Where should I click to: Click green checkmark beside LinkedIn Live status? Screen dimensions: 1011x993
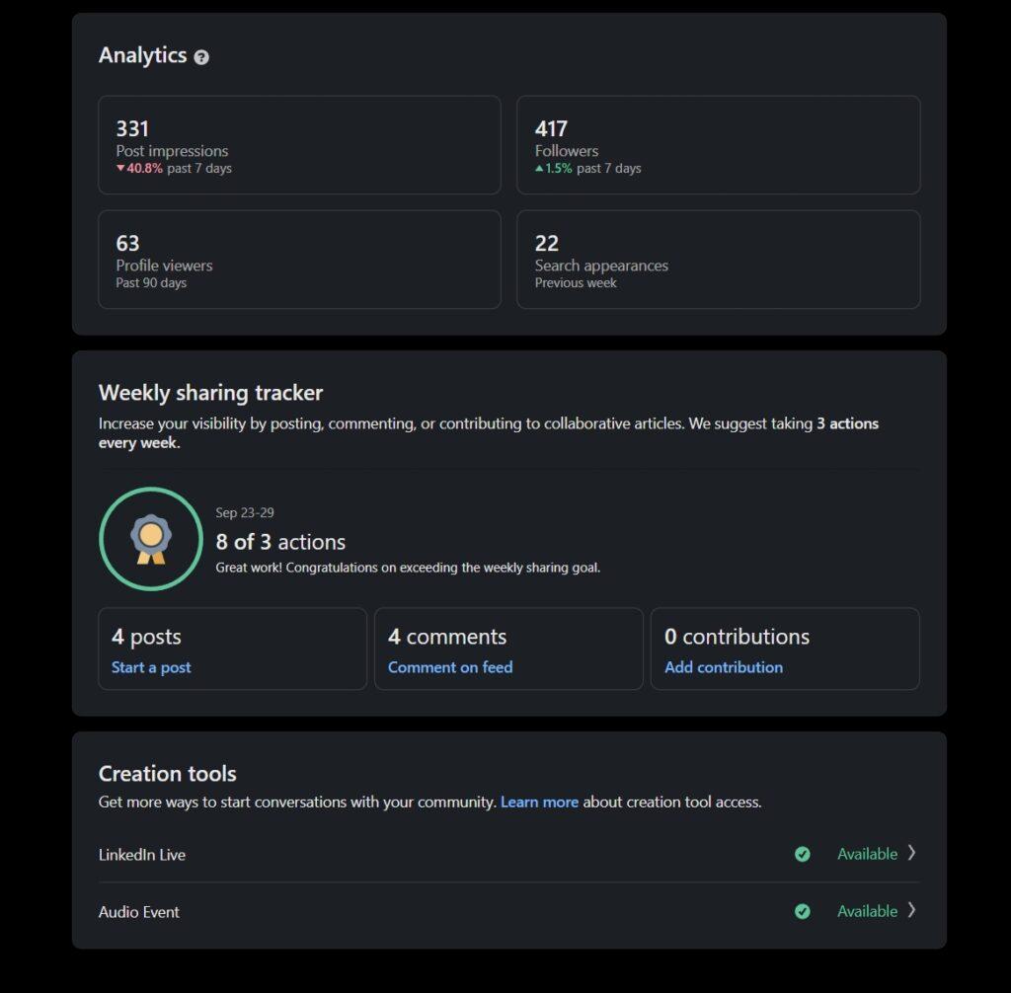(802, 854)
